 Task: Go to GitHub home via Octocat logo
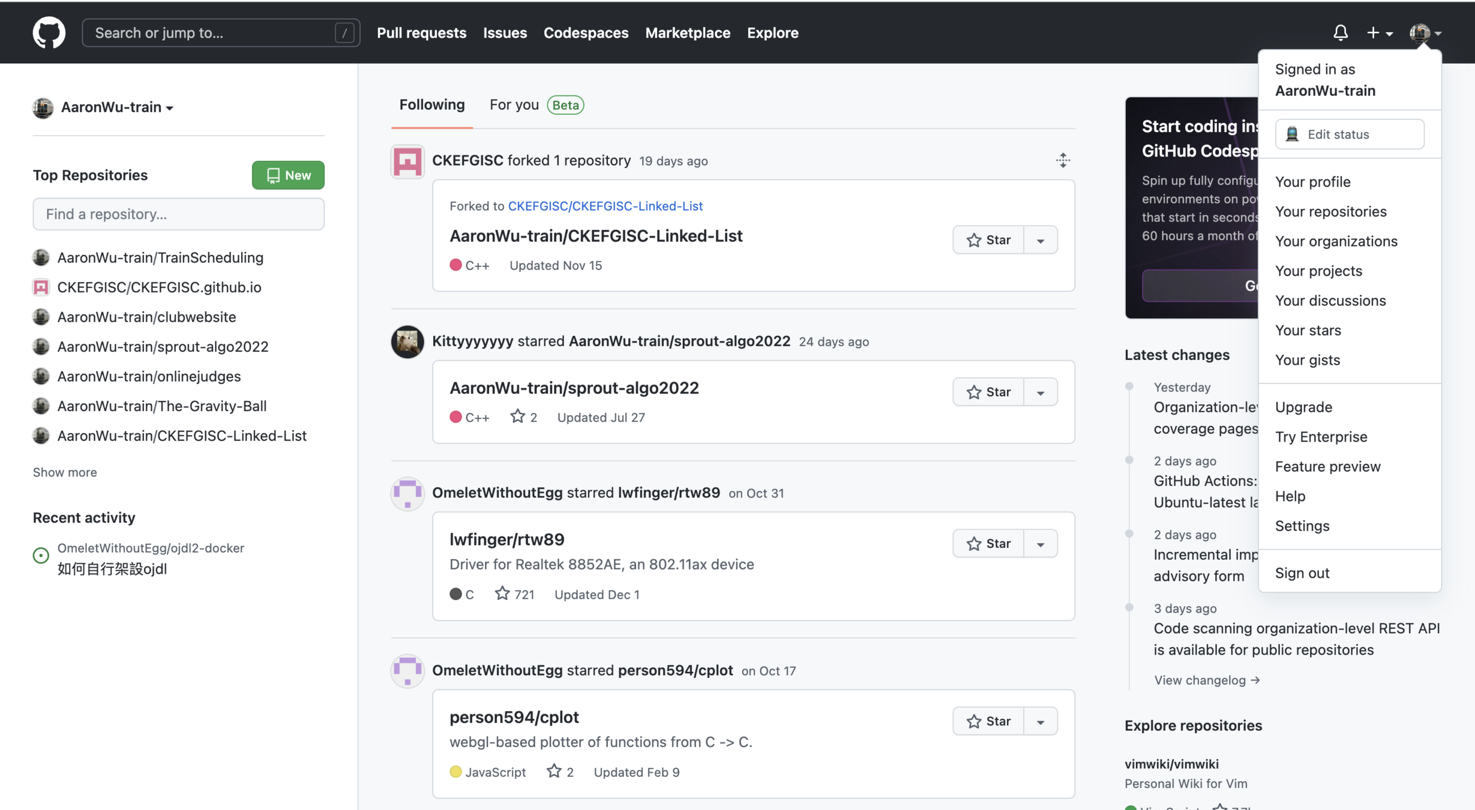(x=49, y=32)
